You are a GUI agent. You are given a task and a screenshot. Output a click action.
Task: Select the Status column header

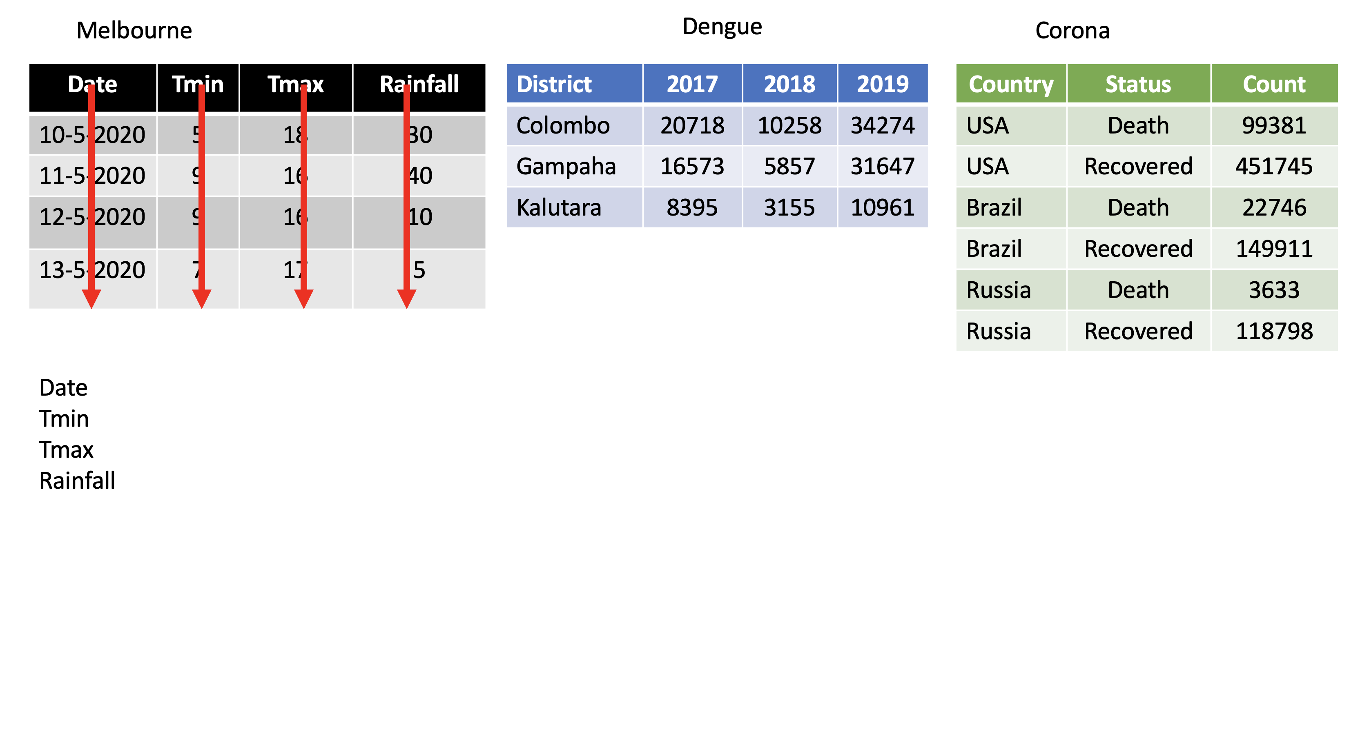pos(1138,84)
